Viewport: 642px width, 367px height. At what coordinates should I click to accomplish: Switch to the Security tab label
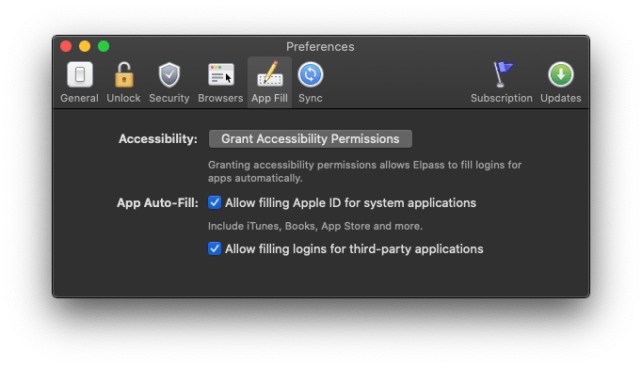tap(169, 98)
